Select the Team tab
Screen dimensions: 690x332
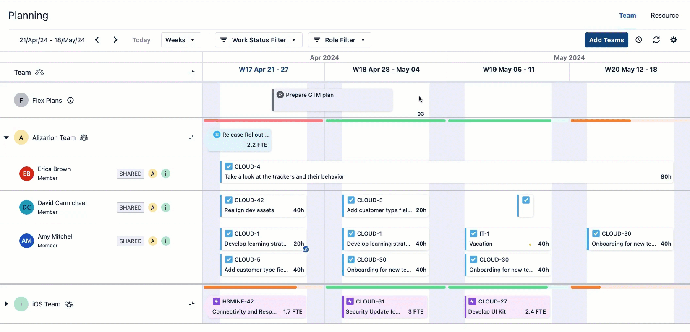pyautogui.click(x=627, y=16)
